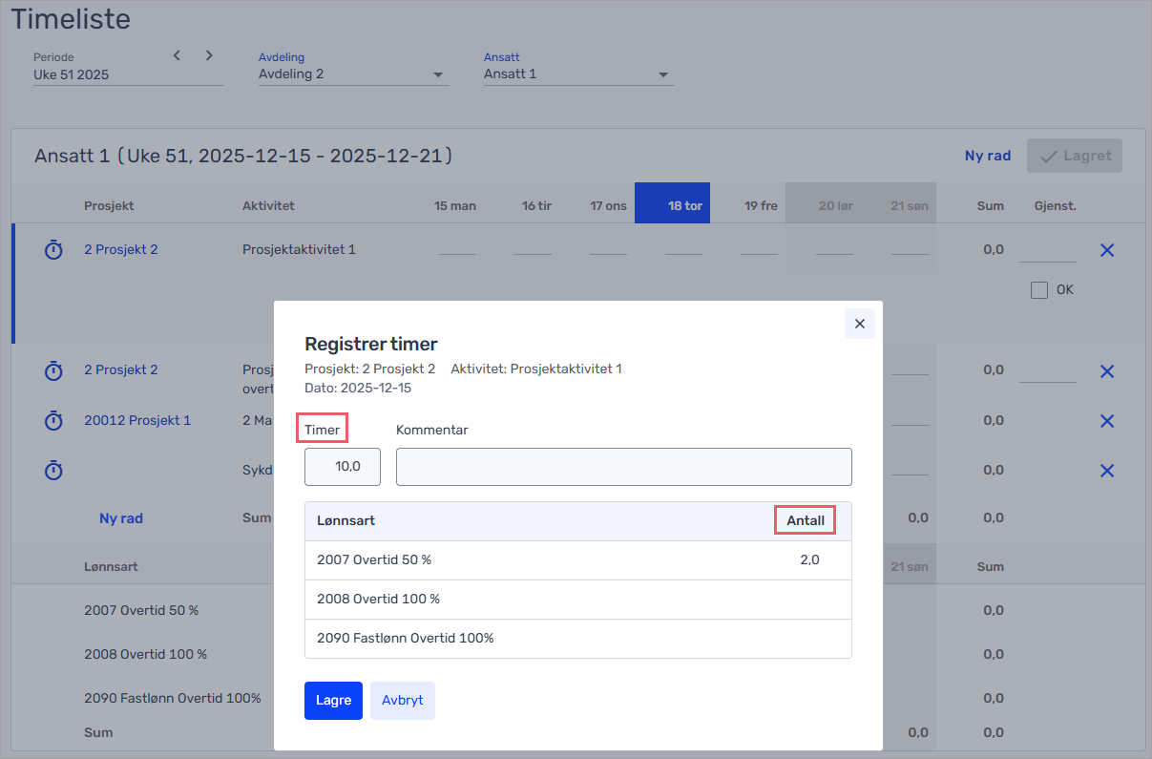Click stopwatch icon on second Prosjekt 2 row
Image resolution: width=1152 pixels, height=759 pixels.
54,370
